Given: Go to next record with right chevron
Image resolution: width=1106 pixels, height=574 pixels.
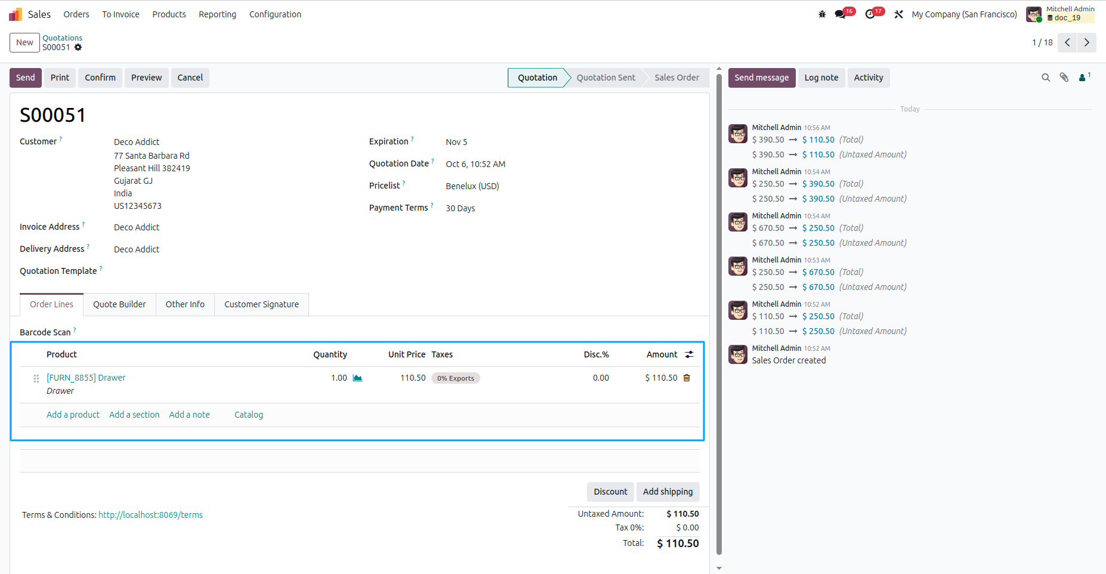Looking at the screenshot, I should click(x=1087, y=42).
